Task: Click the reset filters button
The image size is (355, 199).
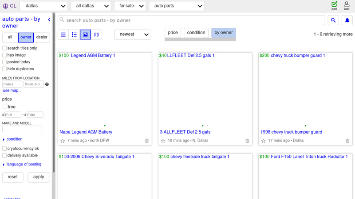Action: tap(13, 177)
